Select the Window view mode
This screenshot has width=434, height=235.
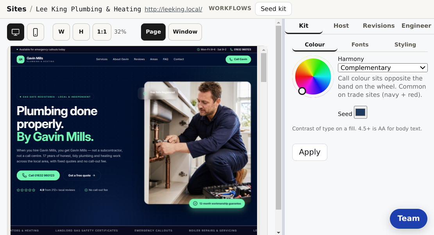(x=185, y=32)
